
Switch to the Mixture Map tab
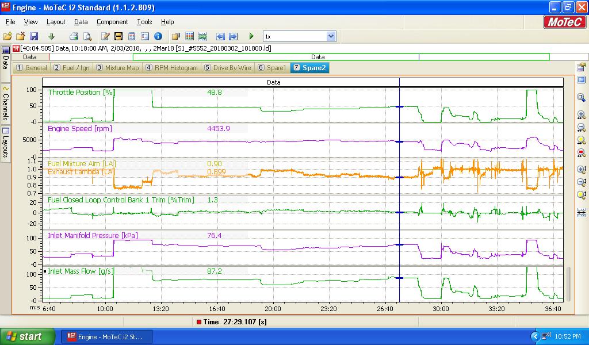(117, 68)
